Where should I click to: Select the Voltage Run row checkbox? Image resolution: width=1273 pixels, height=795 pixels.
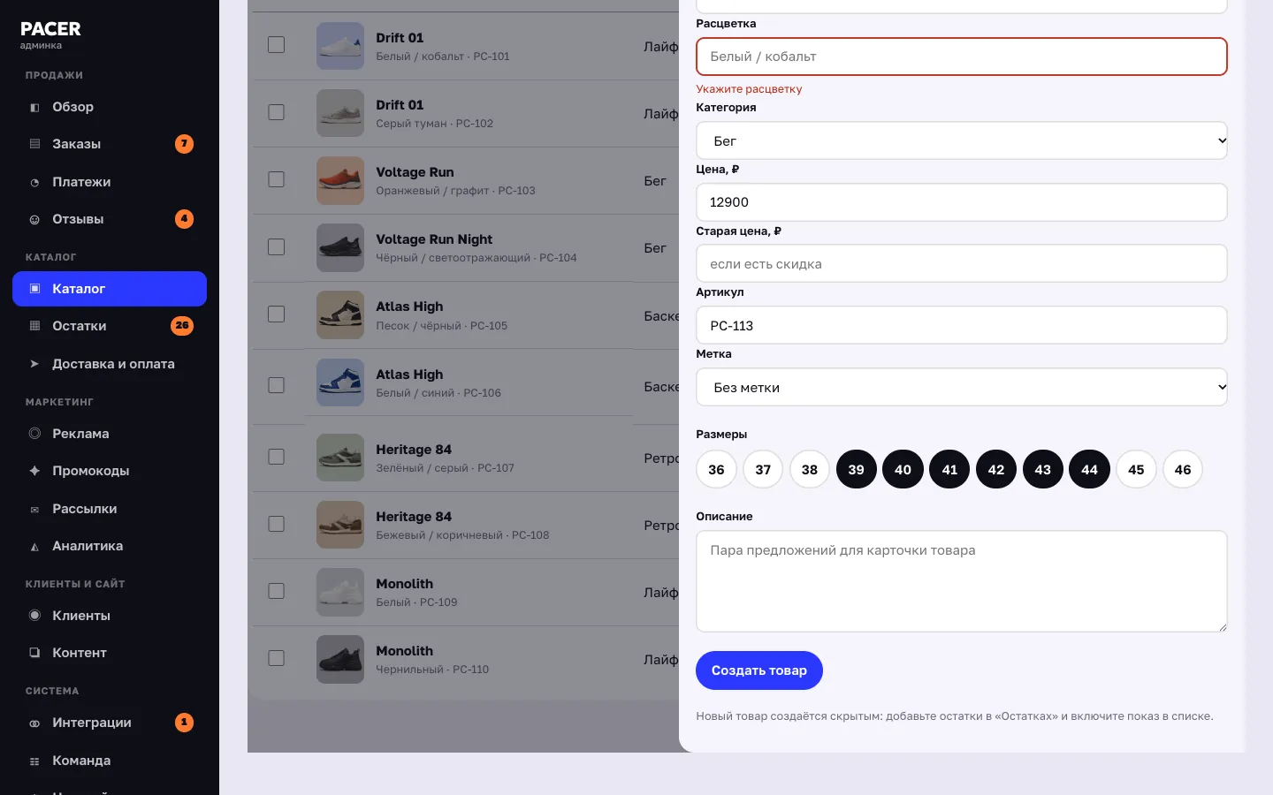276,179
